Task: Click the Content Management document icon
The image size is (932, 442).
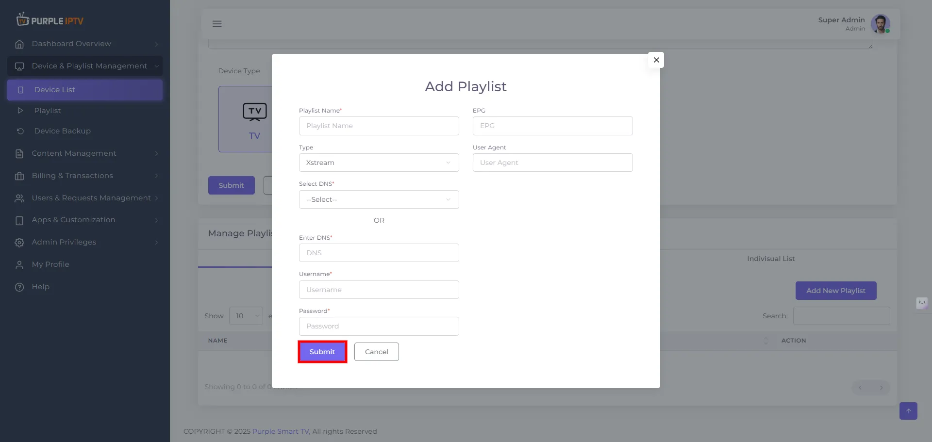Action: point(19,154)
